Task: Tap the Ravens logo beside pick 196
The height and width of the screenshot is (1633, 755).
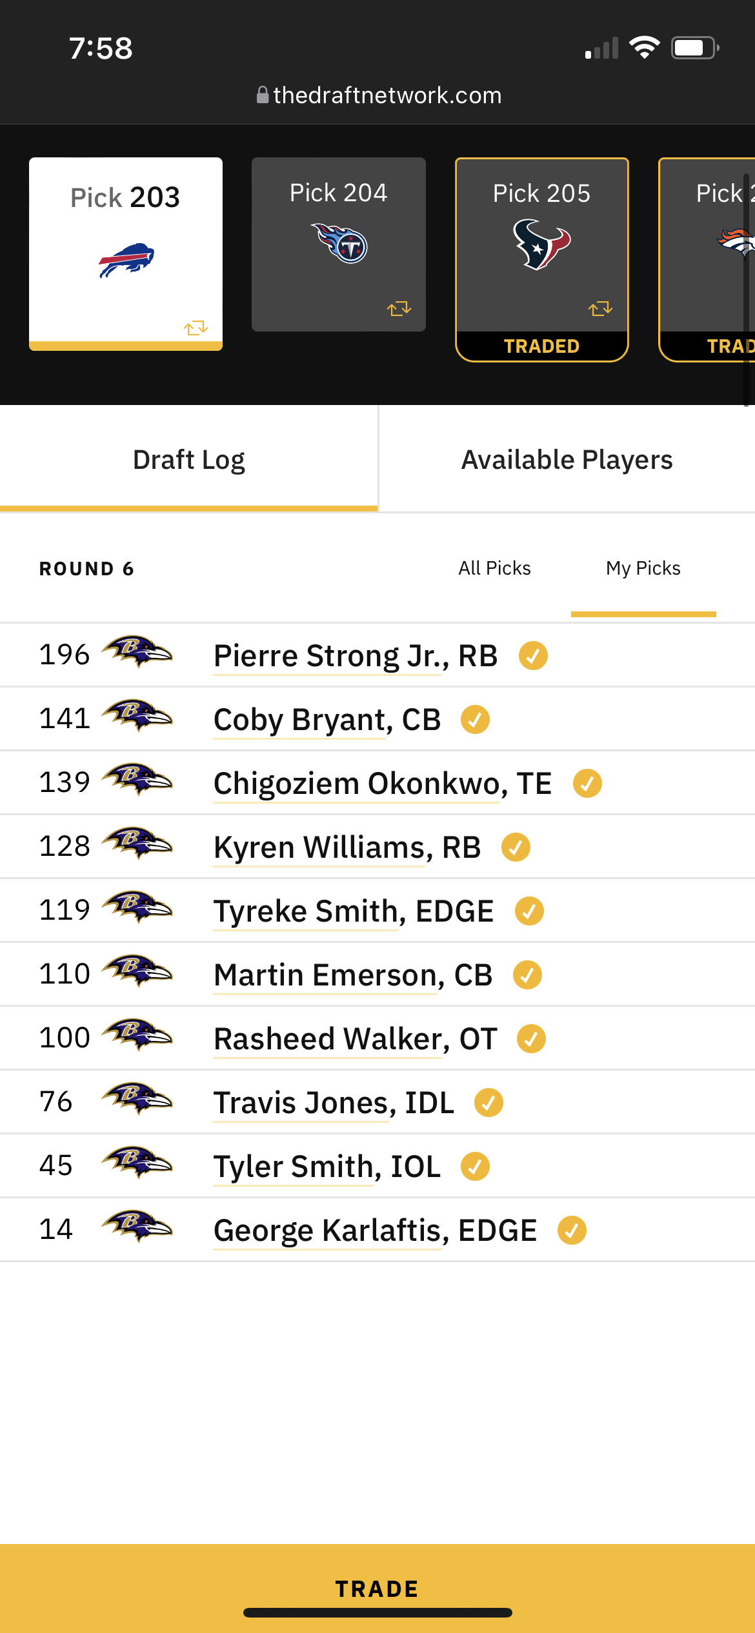Action: click(137, 652)
